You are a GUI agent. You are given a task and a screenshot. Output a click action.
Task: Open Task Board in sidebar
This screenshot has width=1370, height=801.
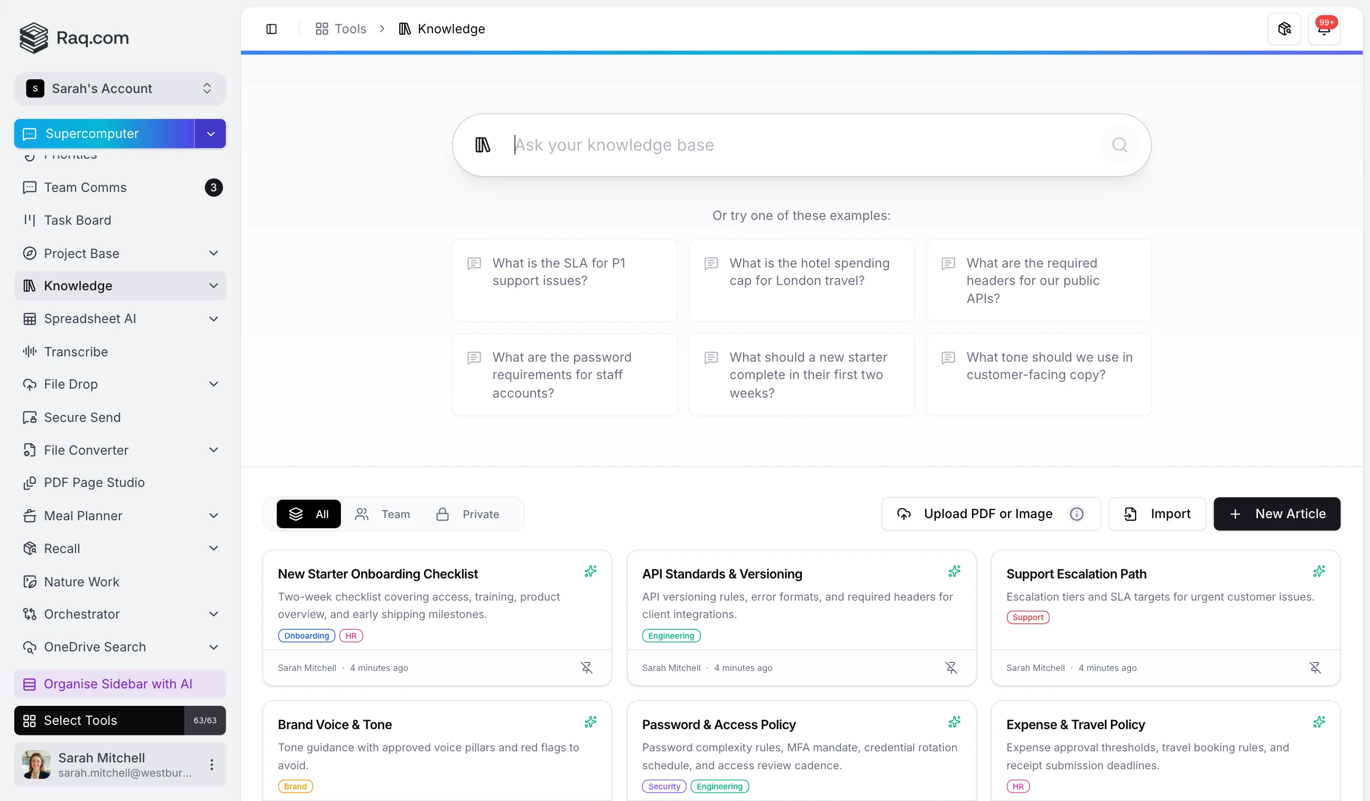click(120, 220)
